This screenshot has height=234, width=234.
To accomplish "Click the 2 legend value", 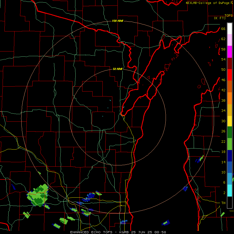I will (224, 193).
